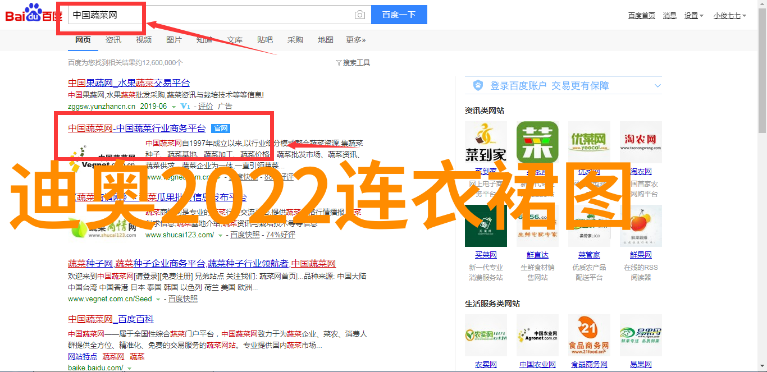Open the green 菜 app logo
This screenshot has width=767, height=372.
(x=537, y=143)
